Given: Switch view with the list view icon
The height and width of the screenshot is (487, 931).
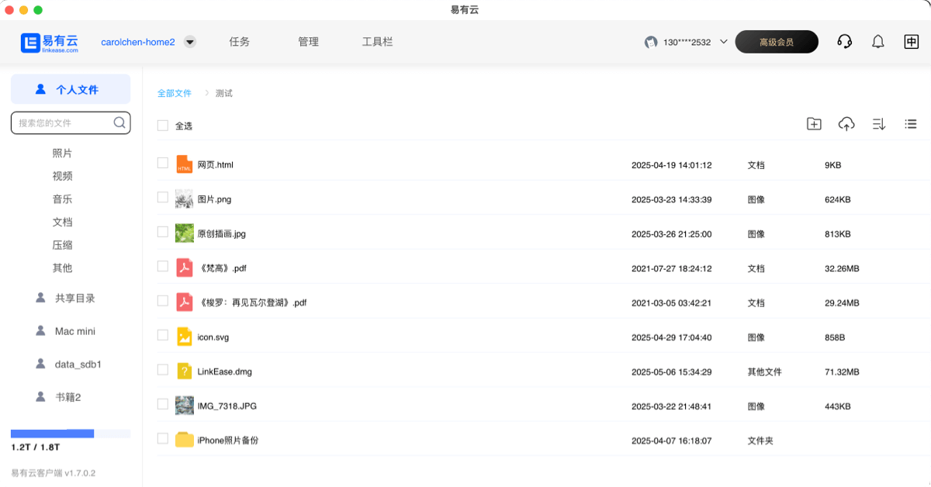Looking at the screenshot, I should [x=911, y=124].
